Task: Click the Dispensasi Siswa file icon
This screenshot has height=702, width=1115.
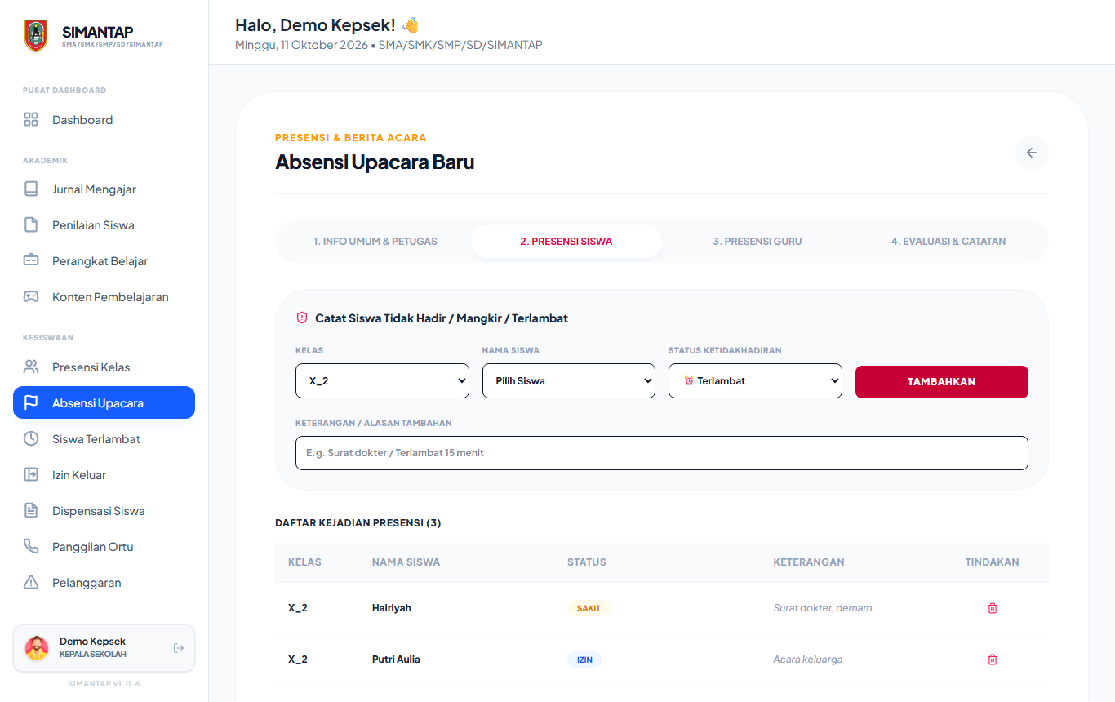Action: (31, 511)
